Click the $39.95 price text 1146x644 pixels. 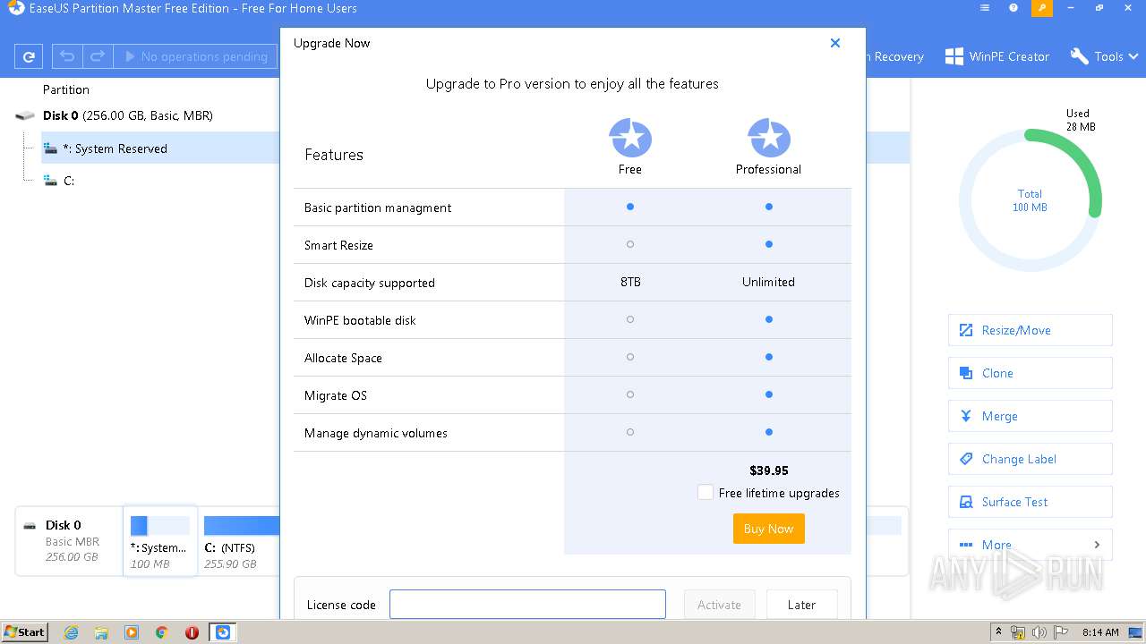click(769, 470)
